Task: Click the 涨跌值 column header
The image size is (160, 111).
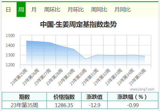Action: click(x=94, y=97)
